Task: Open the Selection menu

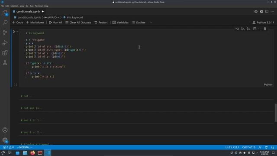Action: [x=14, y=6]
